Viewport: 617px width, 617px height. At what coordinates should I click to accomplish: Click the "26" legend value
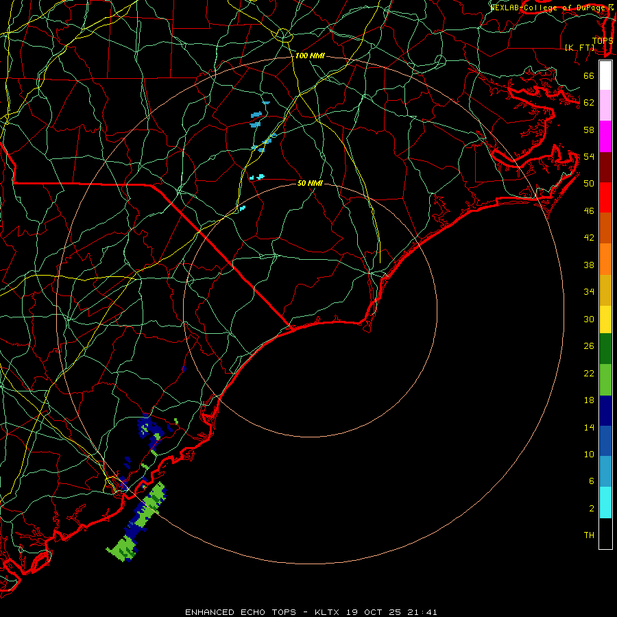(x=589, y=346)
